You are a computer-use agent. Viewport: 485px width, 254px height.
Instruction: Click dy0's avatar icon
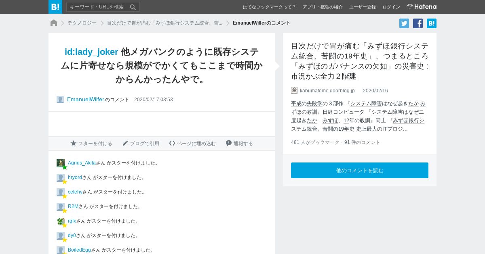[61, 236]
